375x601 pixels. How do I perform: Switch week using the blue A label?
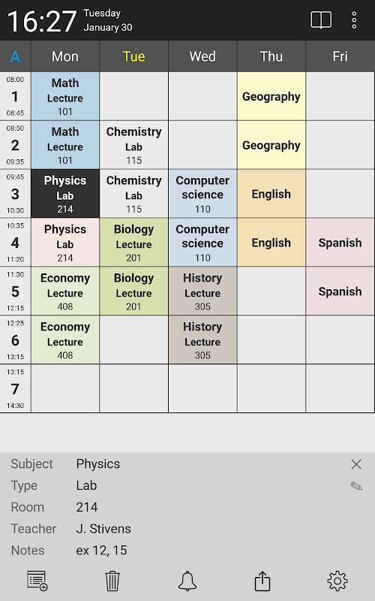coord(15,57)
